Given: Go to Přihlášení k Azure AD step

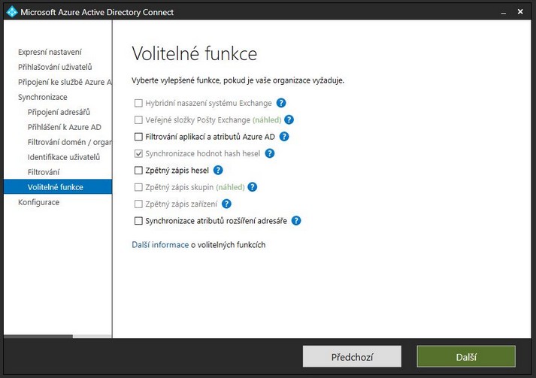Looking at the screenshot, I should click(x=64, y=127).
